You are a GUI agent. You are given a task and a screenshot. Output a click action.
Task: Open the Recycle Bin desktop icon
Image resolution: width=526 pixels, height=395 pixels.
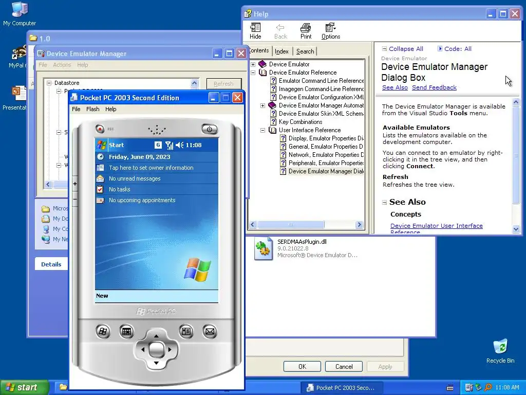coord(500,351)
